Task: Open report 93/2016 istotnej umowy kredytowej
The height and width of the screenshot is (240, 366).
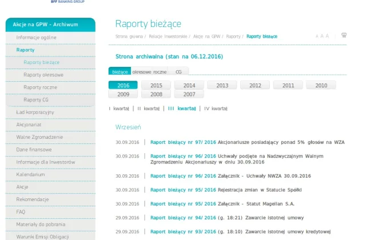Action: point(241,232)
